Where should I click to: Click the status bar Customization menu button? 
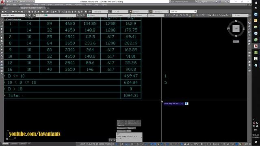(249, 144)
